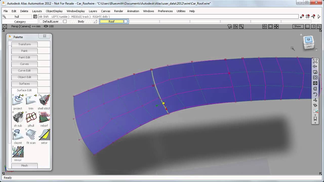Viewport: 324px width, 182px height.
Task: Click the hull object name field
Action: (x=17, y=17)
